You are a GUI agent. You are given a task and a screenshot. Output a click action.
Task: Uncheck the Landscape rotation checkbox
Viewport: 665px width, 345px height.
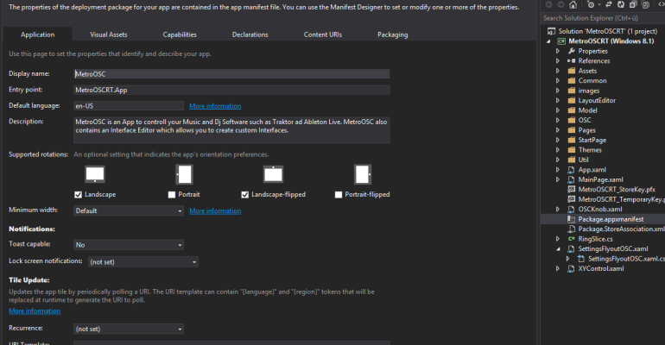point(78,195)
